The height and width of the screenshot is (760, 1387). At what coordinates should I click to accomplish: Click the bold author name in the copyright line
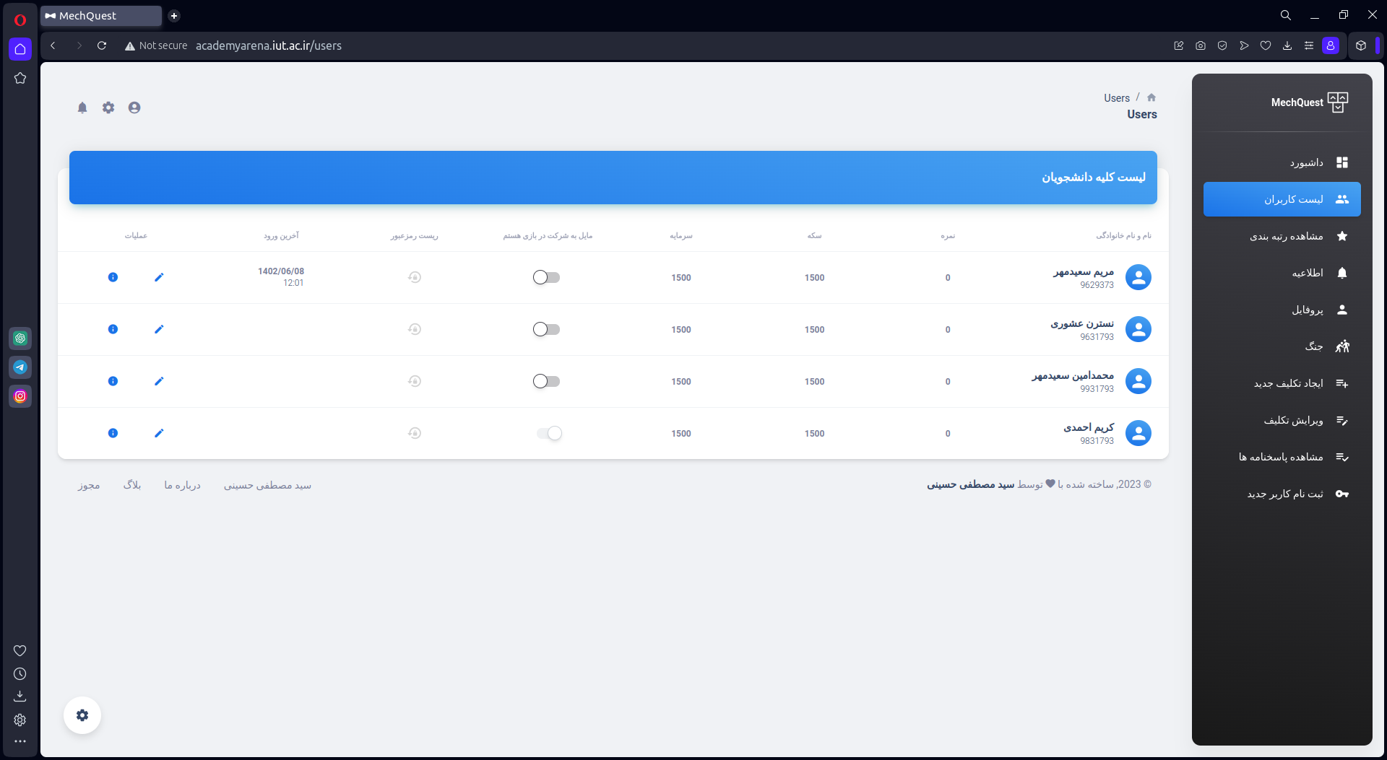coord(971,484)
